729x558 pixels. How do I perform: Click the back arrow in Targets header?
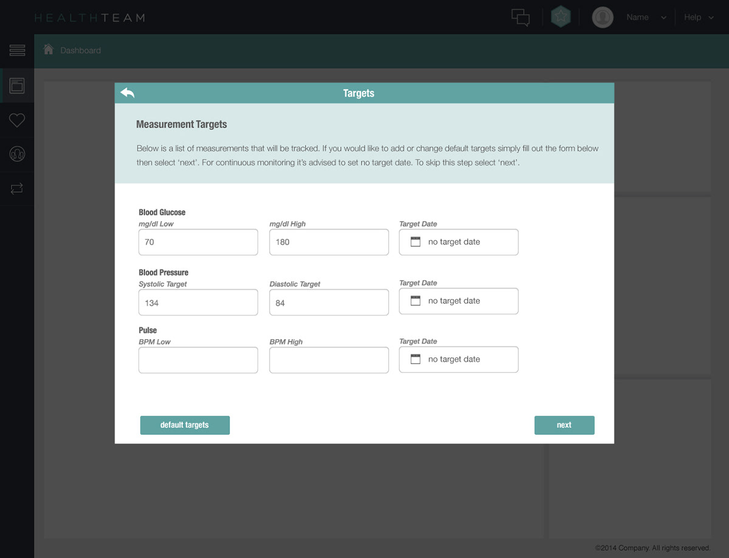(128, 93)
